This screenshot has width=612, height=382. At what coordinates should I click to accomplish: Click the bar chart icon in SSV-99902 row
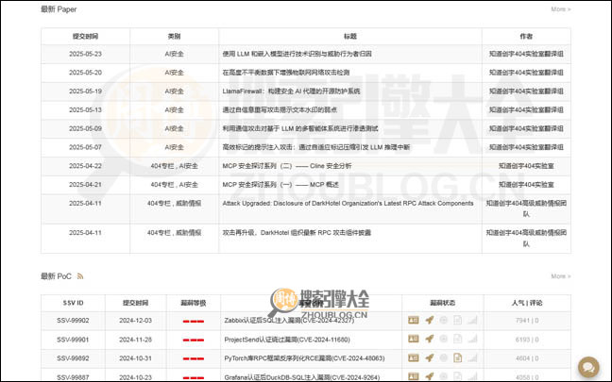point(472,320)
